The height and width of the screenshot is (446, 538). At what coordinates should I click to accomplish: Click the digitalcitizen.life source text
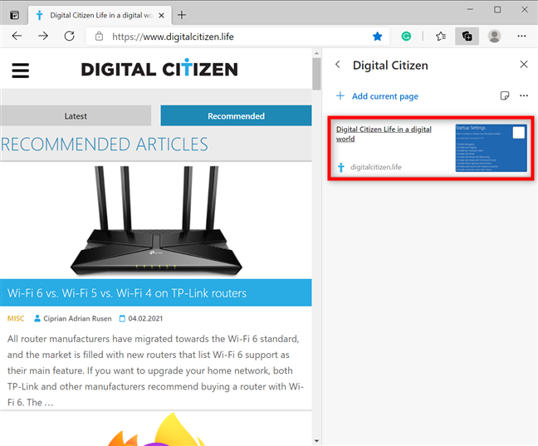click(376, 167)
